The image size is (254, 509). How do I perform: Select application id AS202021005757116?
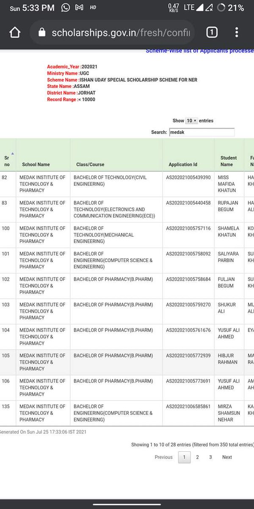click(188, 228)
